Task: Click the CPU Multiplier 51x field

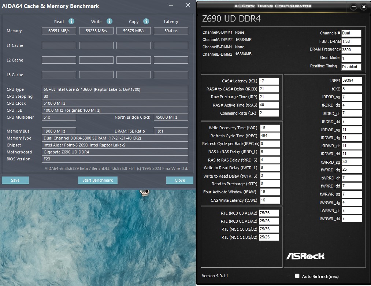Action: point(59,117)
